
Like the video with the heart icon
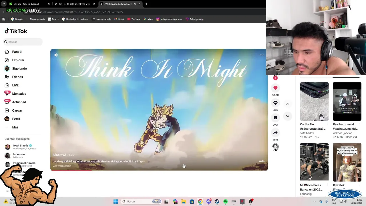coord(275,88)
